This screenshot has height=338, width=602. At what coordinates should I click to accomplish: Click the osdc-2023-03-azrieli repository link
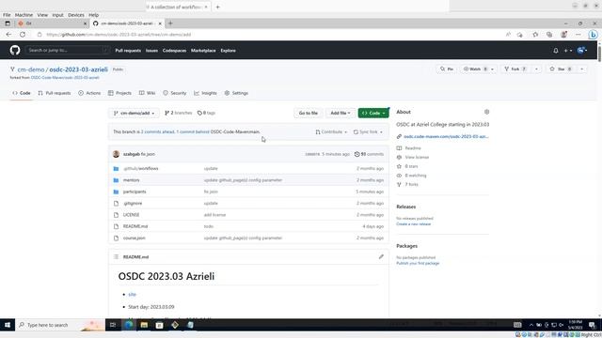pyautogui.click(x=78, y=69)
